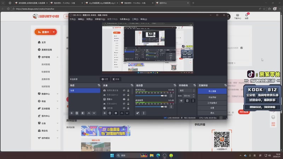Open OBS 停靠窗口 menu

point(100,19)
